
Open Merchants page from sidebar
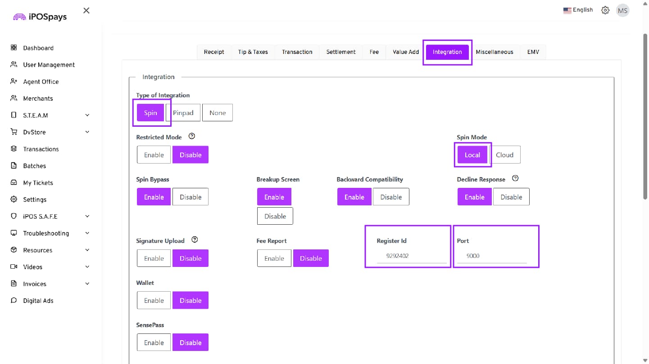(x=38, y=98)
